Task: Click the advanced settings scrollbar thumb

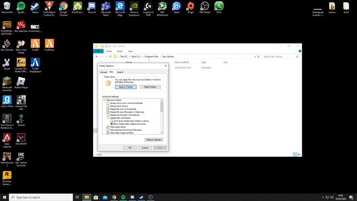Action: (162, 107)
